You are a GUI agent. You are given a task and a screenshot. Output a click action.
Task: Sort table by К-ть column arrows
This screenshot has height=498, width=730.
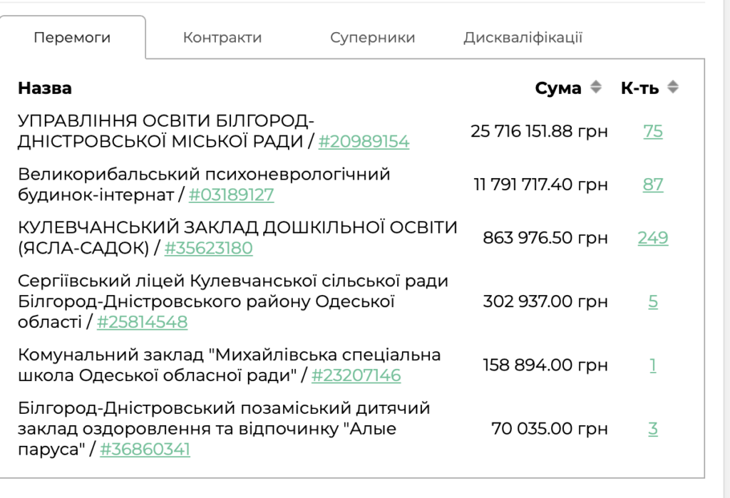click(672, 88)
